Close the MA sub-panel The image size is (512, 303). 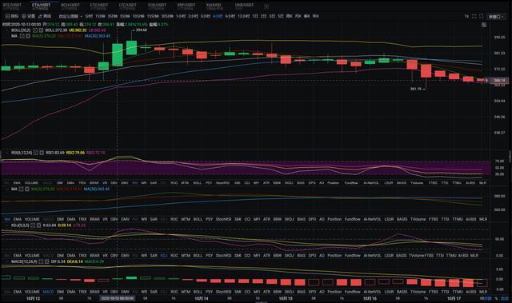point(27,189)
